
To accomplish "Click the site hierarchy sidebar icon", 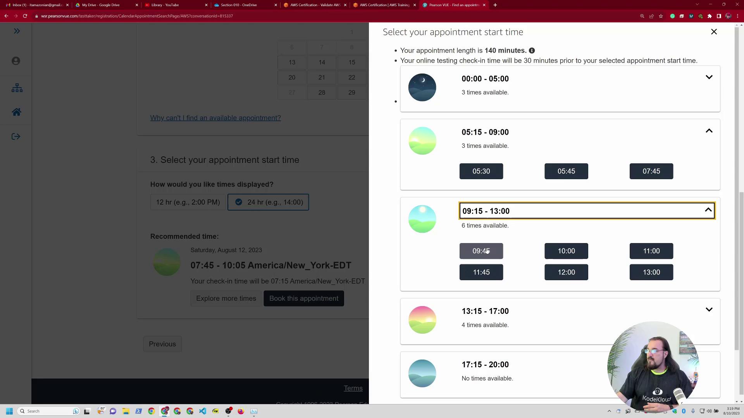I will pyautogui.click(x=17, y=88).
